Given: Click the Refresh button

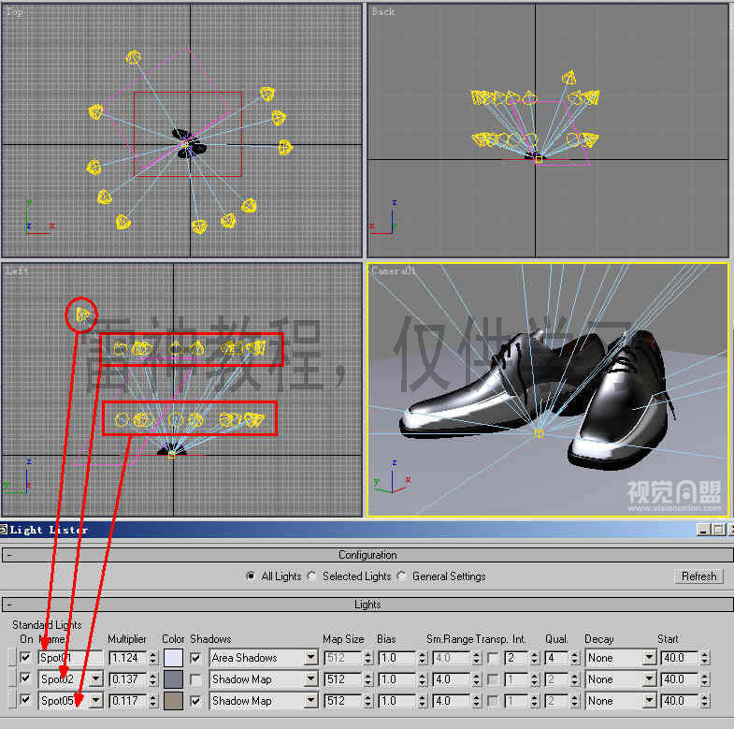Looking at the screenshot, I should click(x=698, y=576).
